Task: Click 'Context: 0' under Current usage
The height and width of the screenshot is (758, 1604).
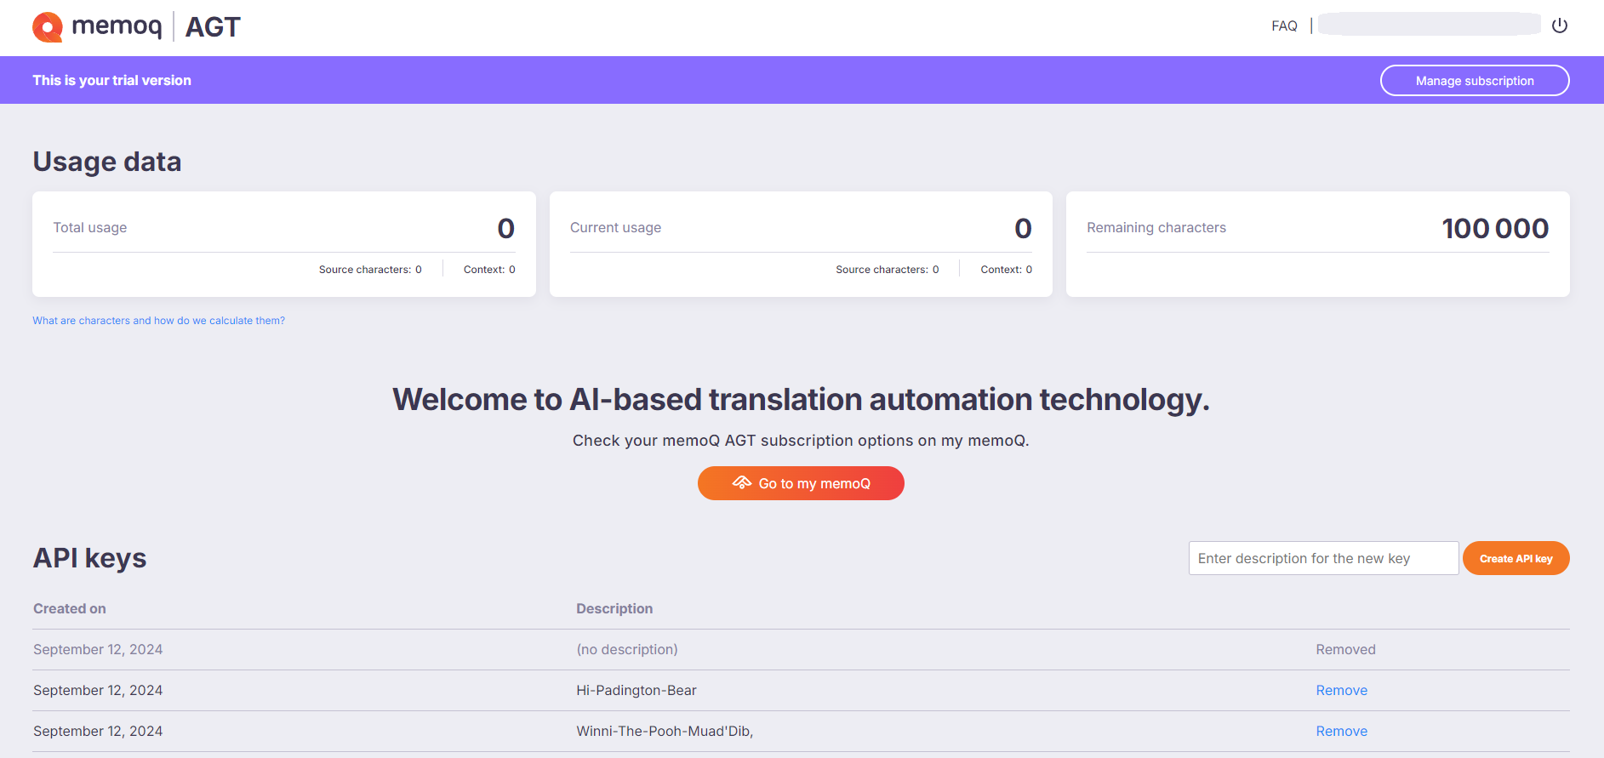Action: point(1006,270)
